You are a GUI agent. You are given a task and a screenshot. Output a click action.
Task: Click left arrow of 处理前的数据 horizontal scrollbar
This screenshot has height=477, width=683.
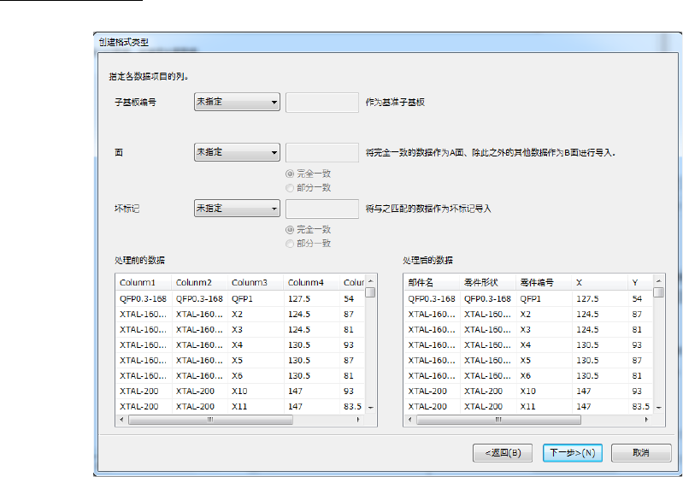point(121,420)
